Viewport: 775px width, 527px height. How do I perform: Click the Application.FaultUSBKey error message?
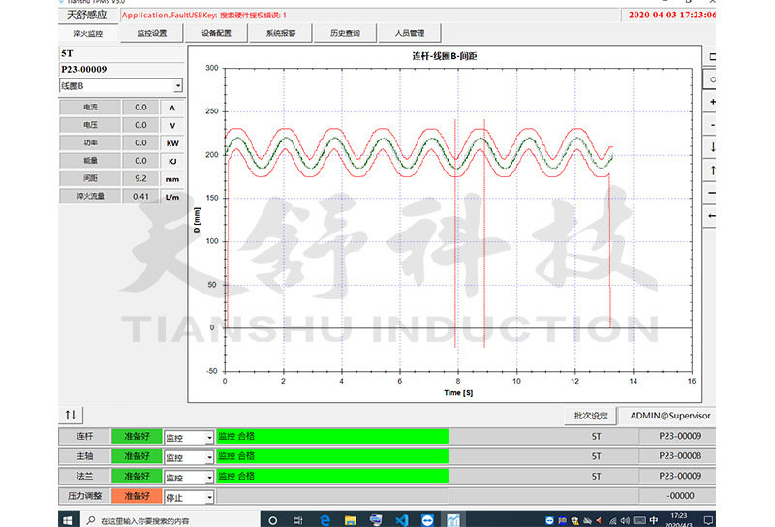(x=204, y=15)
